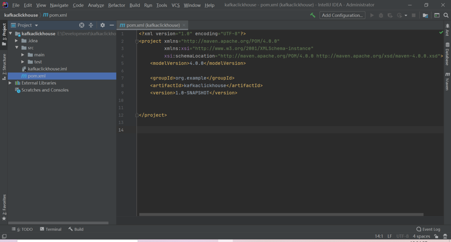Open the Terminal tool window
Image resolution: width=451 pixels, height=242 pixels.
[x=51, y=229]
